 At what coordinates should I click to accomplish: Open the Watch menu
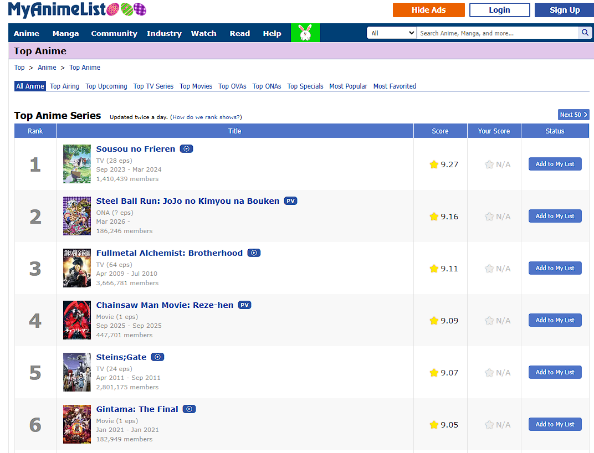tap(203, 33)
